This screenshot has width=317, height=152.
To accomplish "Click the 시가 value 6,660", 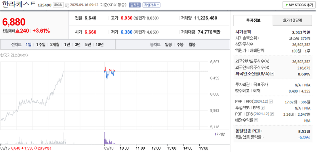I will pyautogui.click(x=90, y=32).
